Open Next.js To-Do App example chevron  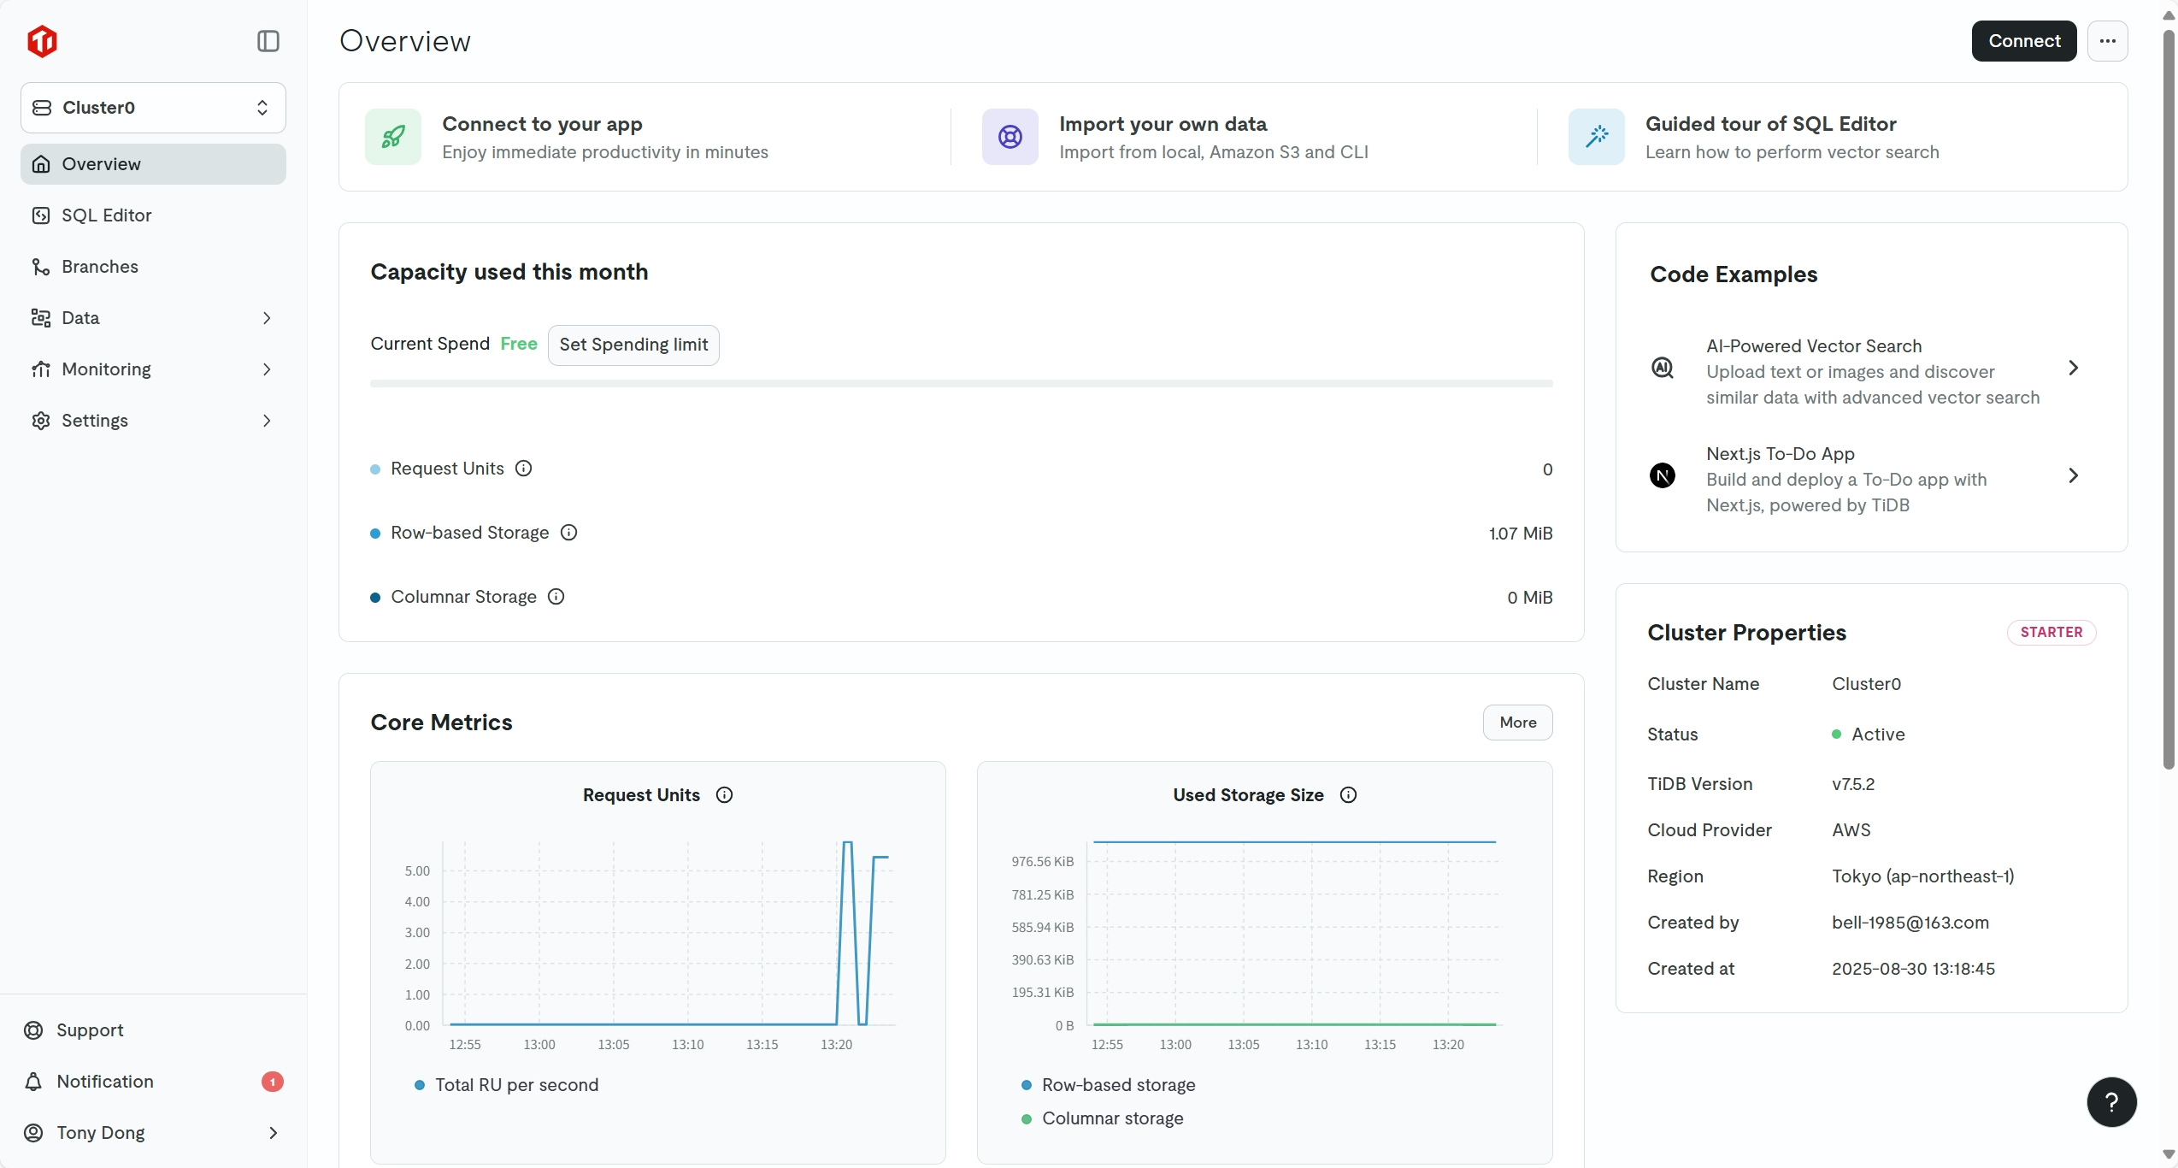tap(2073, 475)
